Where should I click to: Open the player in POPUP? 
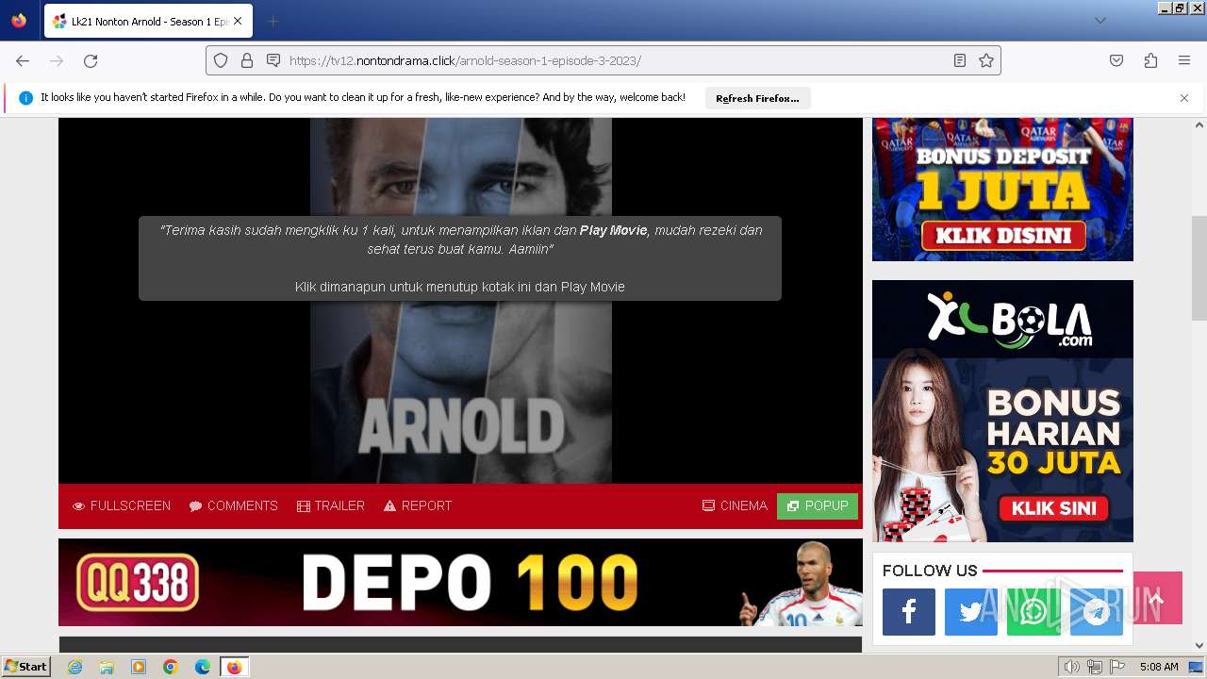coord(818,506)
